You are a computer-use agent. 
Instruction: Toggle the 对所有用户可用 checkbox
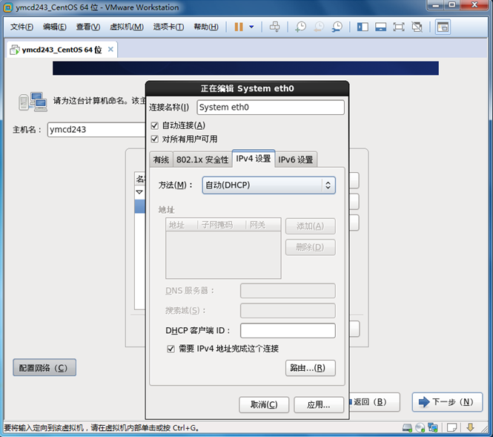coord(154,139)
